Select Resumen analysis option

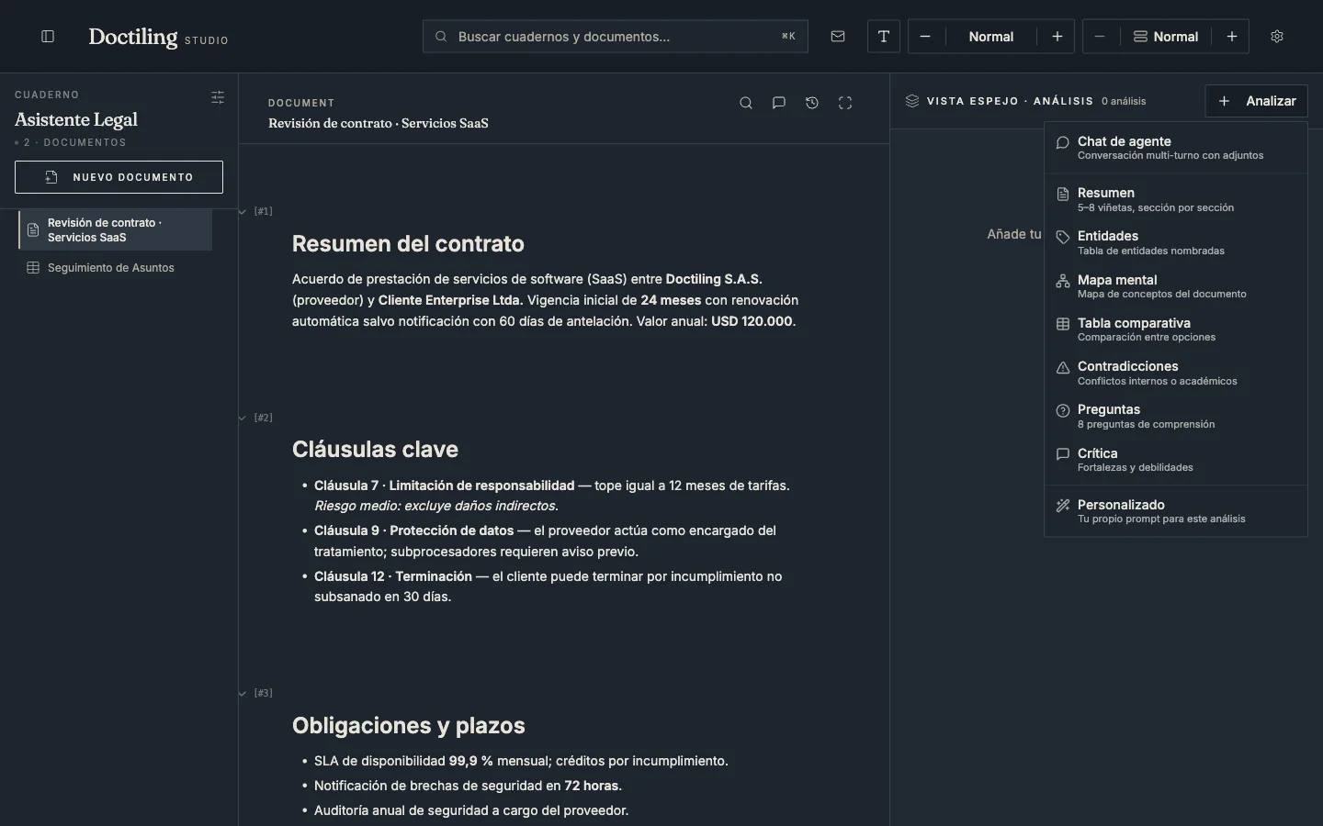1176,199
